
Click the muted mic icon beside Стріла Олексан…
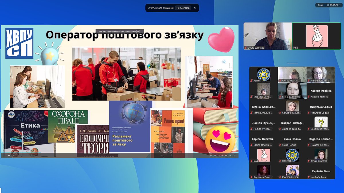[x=252, y=145]
